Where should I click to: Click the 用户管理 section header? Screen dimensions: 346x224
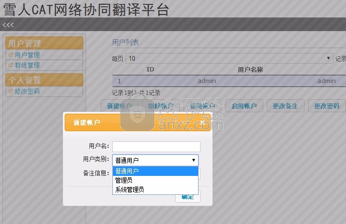pos(44,43)
